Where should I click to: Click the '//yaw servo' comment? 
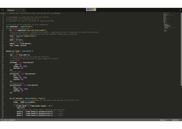pos(15,61)
